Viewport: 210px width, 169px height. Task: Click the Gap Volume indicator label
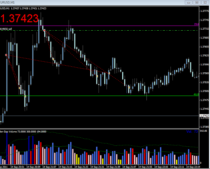tap(23, 132)
